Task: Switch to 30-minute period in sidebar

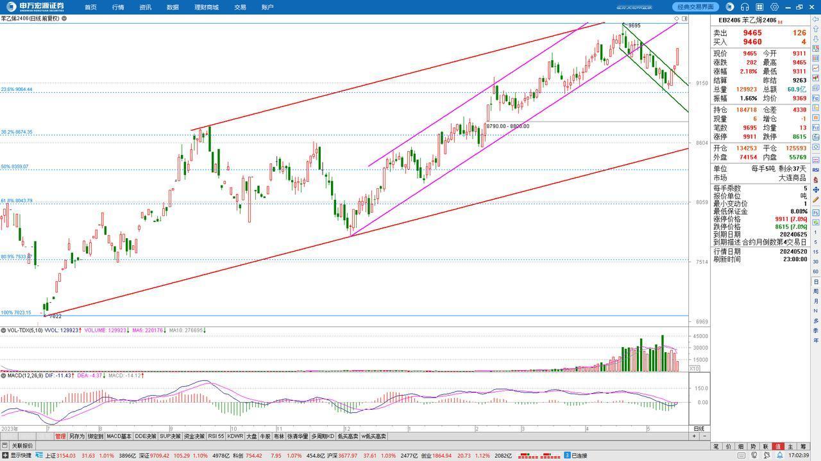Action: [816, 262]
